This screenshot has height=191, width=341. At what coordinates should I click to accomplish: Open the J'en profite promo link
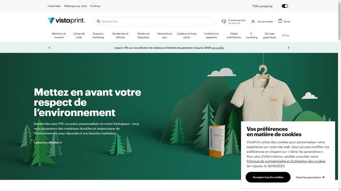[x=217, y=48]
